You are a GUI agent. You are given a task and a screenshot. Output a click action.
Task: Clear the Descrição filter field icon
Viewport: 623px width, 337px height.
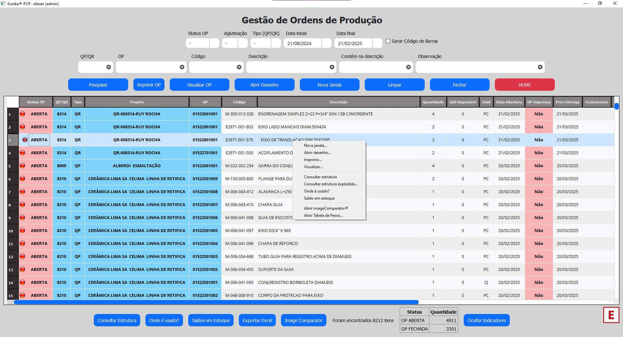332,67
